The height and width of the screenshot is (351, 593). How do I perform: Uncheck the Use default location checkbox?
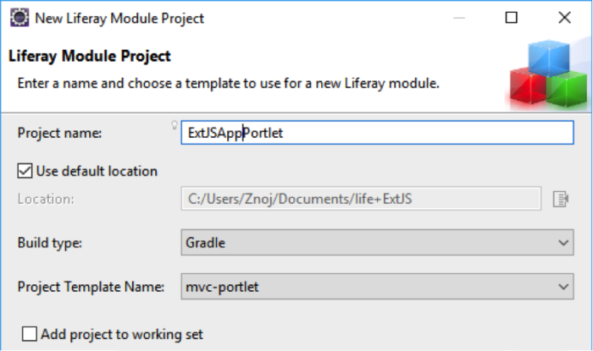point(25,171)
